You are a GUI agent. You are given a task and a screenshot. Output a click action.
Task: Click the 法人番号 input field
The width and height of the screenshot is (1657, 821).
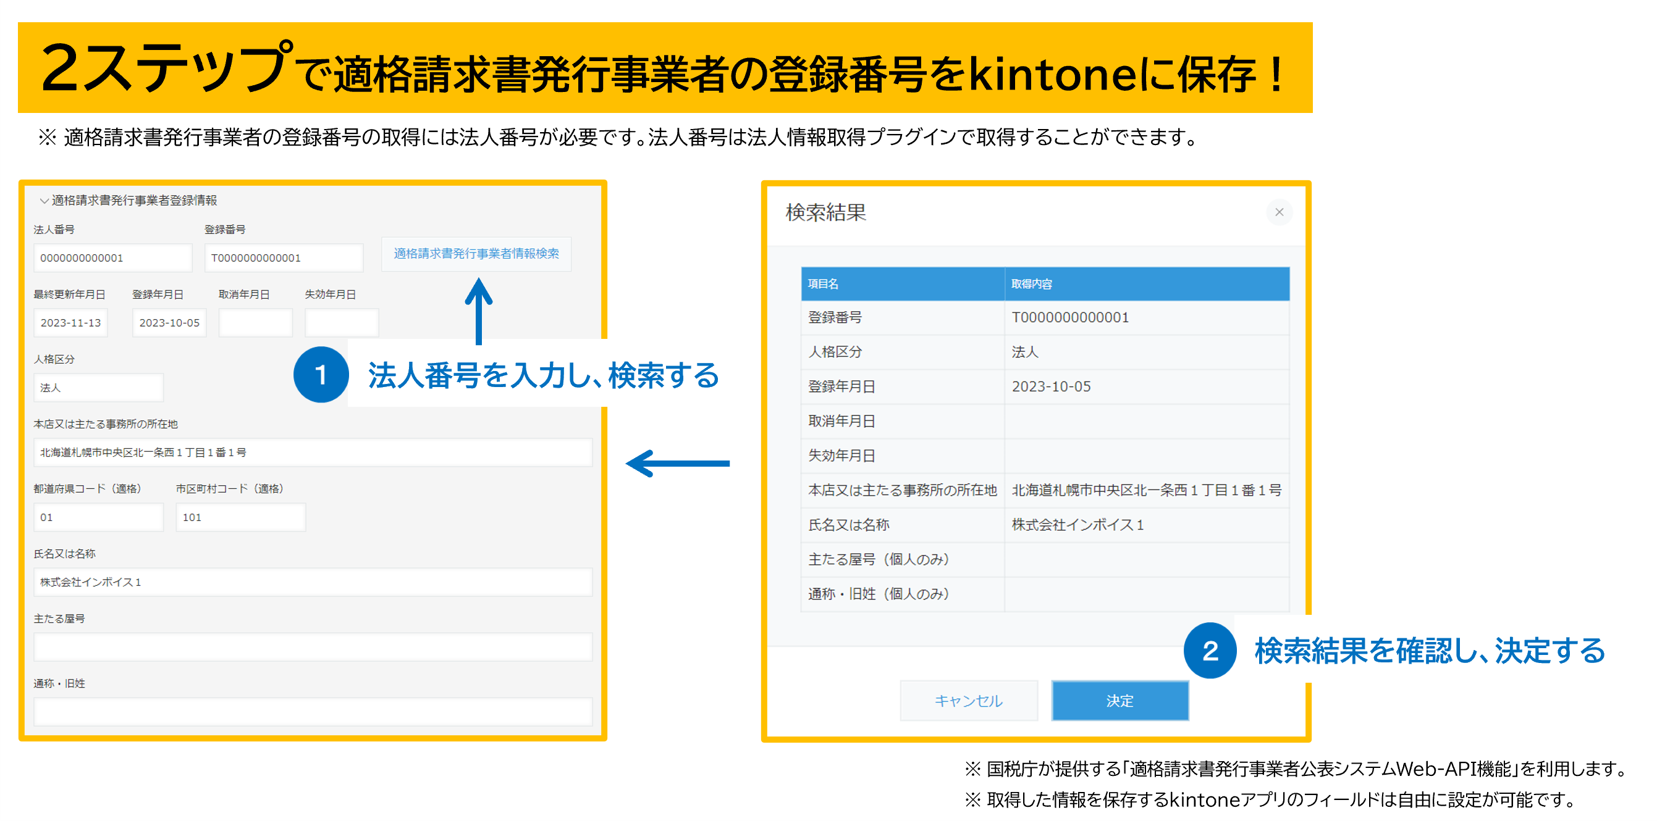coord(112,258)
